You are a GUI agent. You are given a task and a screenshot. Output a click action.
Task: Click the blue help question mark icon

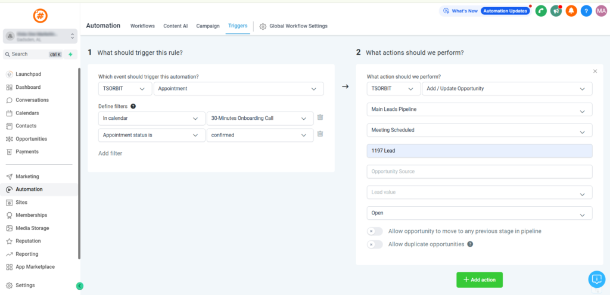(x=586, y=11)
